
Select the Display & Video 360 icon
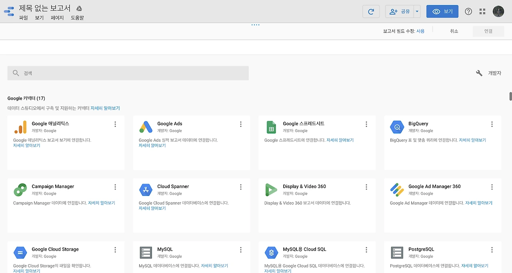coord(272,190)
